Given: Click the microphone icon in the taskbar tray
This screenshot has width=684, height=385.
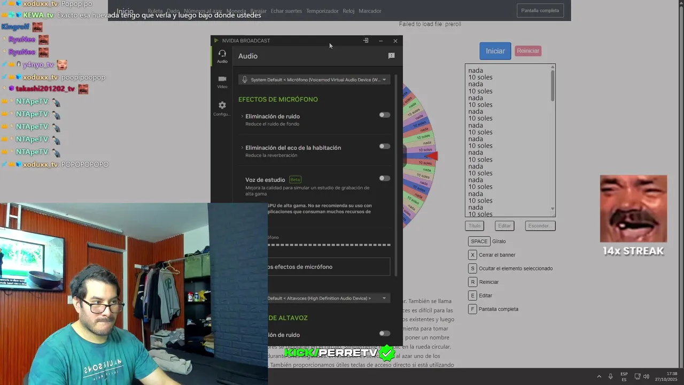Looking at the screenshot, I should (610, 376).
